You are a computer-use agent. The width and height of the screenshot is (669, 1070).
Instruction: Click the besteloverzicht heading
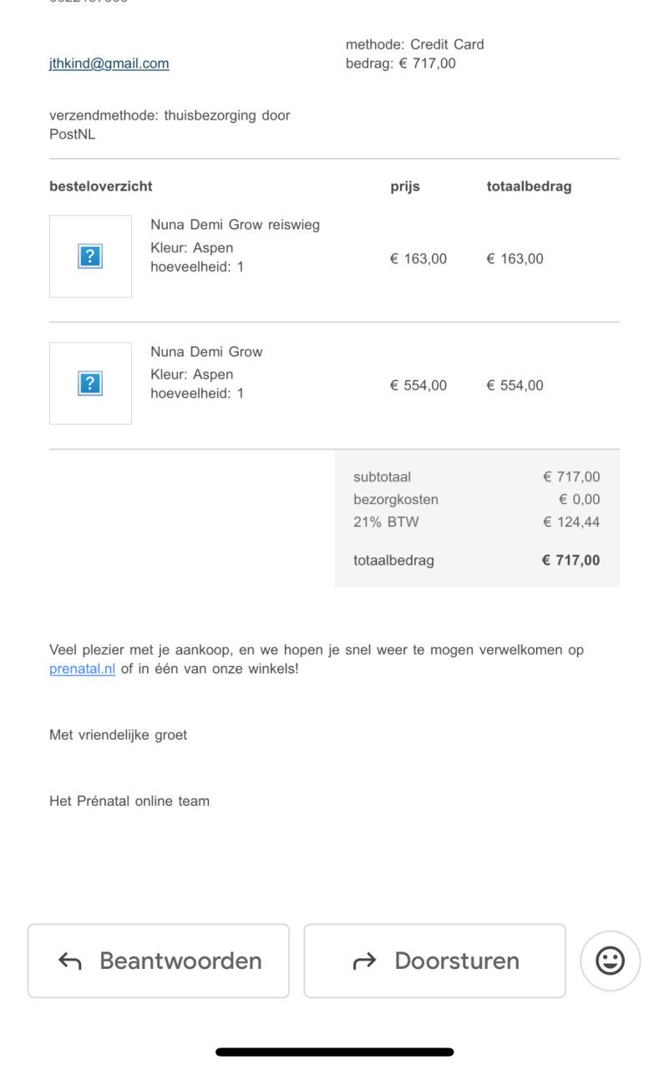pyautogui.click(x=101, y=186)
